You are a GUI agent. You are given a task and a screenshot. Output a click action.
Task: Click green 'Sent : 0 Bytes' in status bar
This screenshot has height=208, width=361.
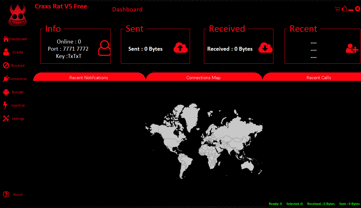point(350,204)
